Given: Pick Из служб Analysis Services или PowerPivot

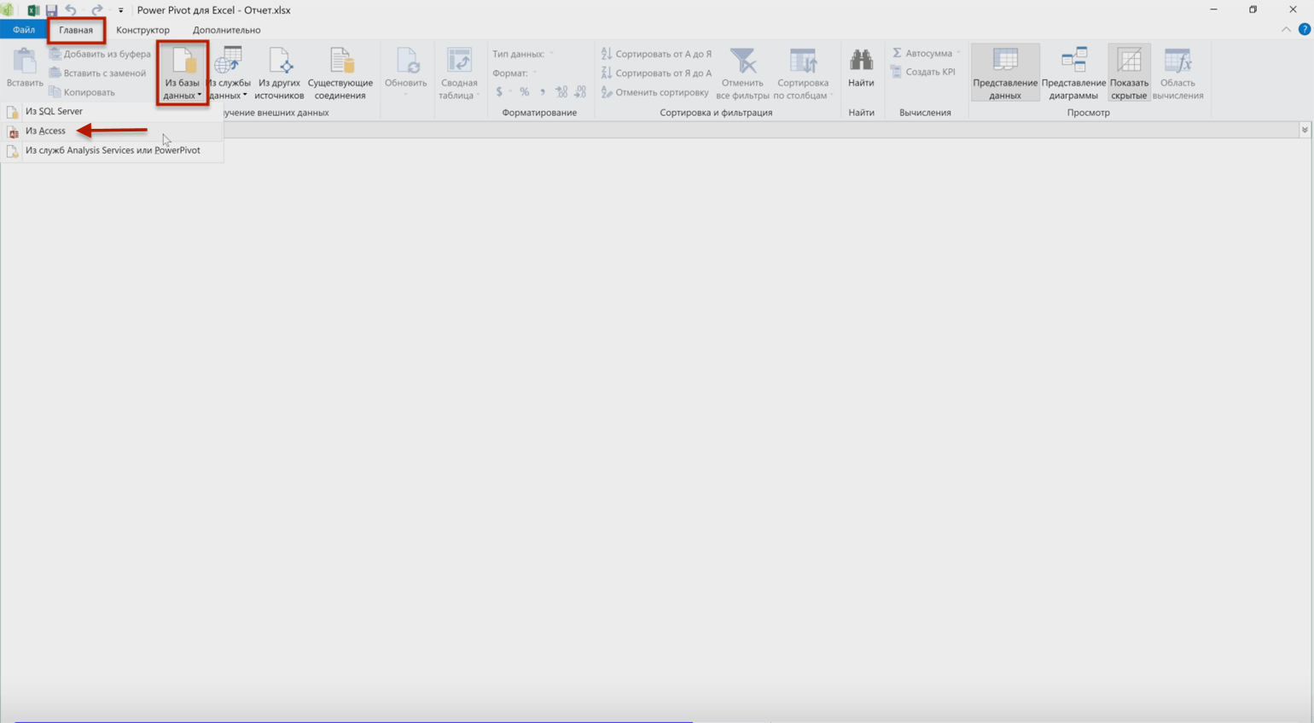Looking at the screenshot, I should [x=112, y=150].
